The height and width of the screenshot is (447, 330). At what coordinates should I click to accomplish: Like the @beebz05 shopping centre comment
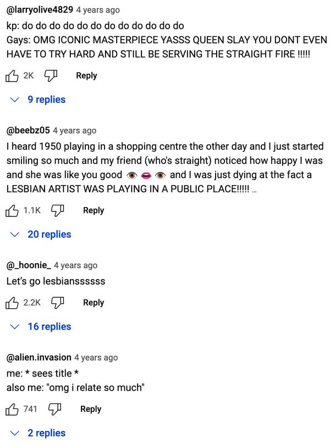tap(12, 211)
